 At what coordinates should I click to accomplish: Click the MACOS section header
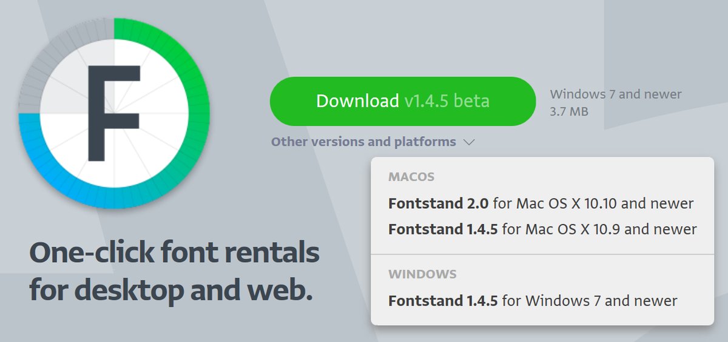411,177
